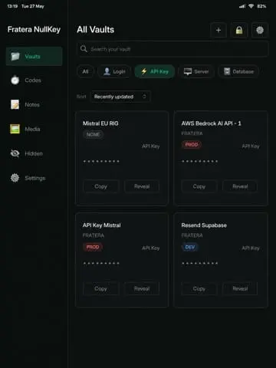Viewport: 276px width, 368px height.
Task: Tap the clock time in status bar
Action: click(12, 6)
